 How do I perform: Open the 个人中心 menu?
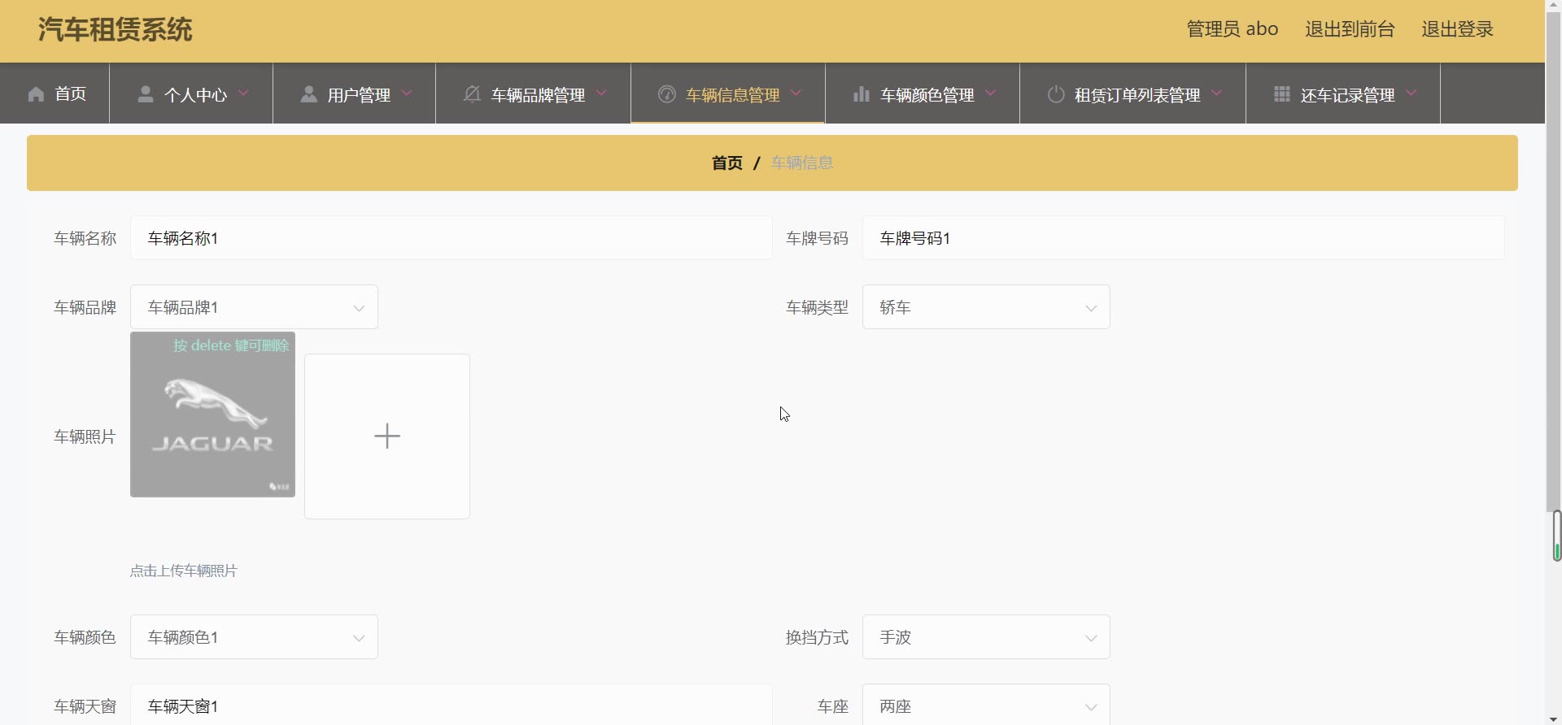point(191,93)
